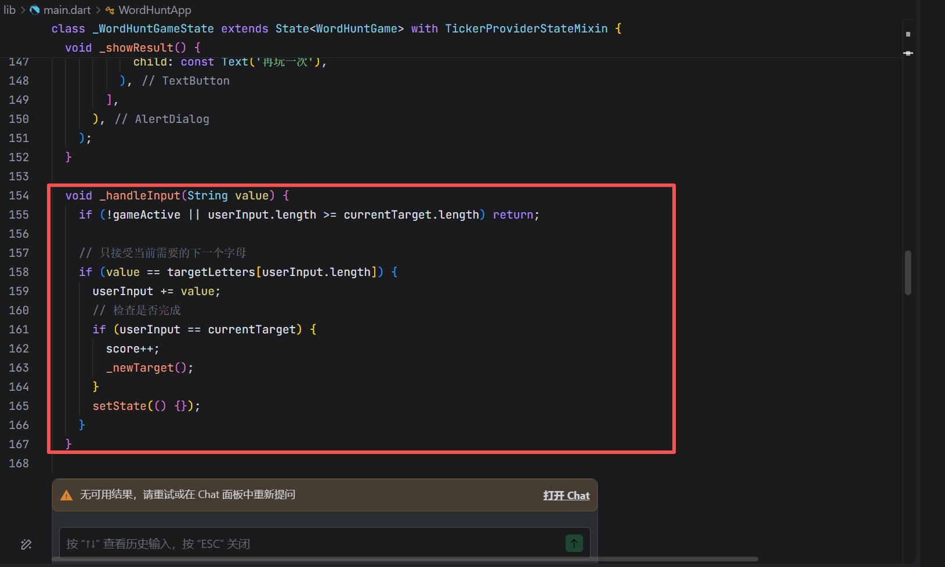Click the '_newTarget();' call on line 163
The height and width of the screenshot is (567, 945).
point(150,368)
